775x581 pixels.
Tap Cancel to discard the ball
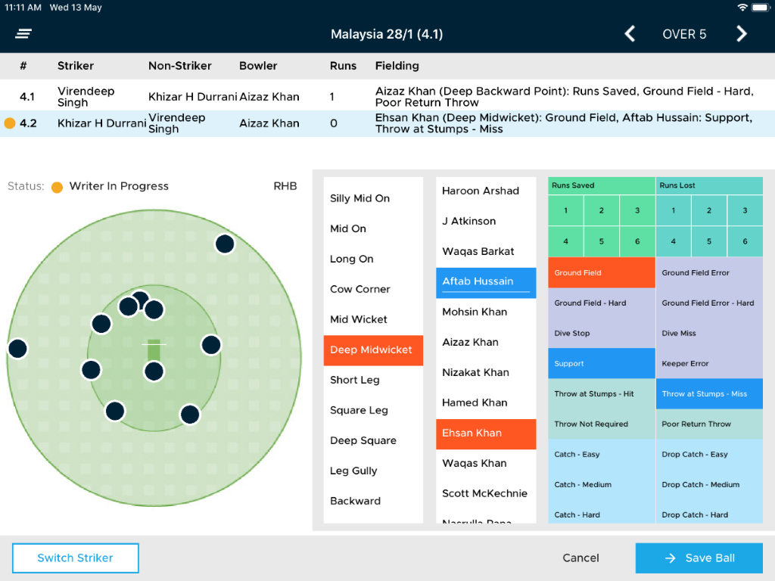point(580,558)
